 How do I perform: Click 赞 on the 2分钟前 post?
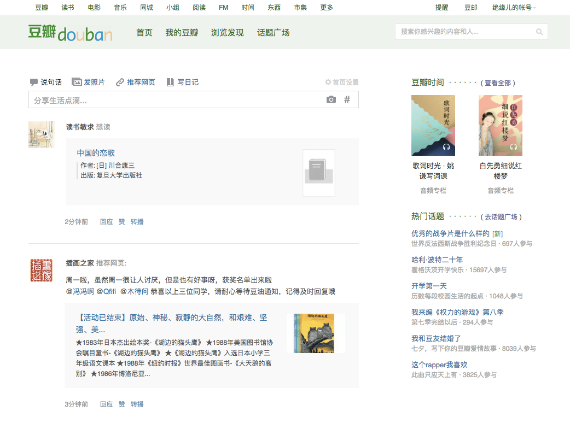click(121, 221)
